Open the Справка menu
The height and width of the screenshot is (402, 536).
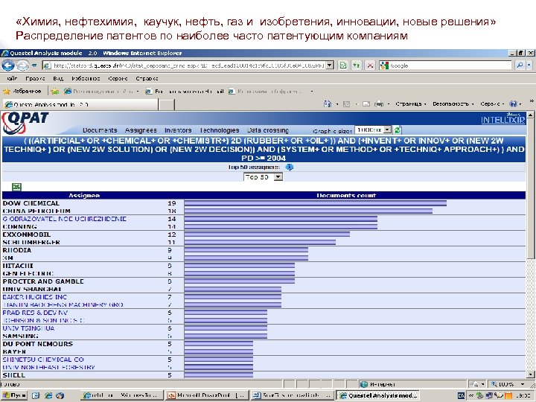click(x=147, y=78)
